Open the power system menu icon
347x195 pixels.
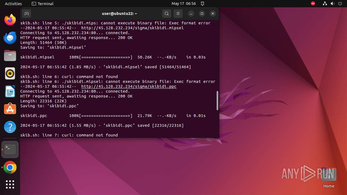pos(340,4)
